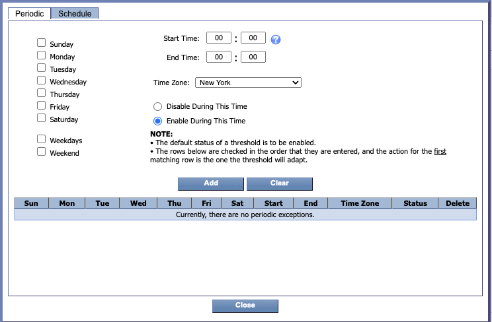Check the Monday checkbox

41,55
